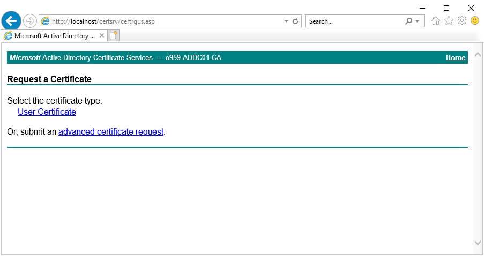Open a new tab button
The height and width of the screenshot is (256, 484).
[x=113, y=35]
